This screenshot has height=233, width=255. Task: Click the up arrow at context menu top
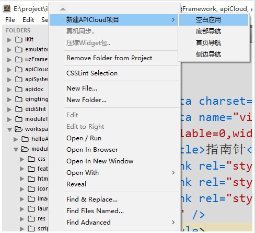[63, 9]
